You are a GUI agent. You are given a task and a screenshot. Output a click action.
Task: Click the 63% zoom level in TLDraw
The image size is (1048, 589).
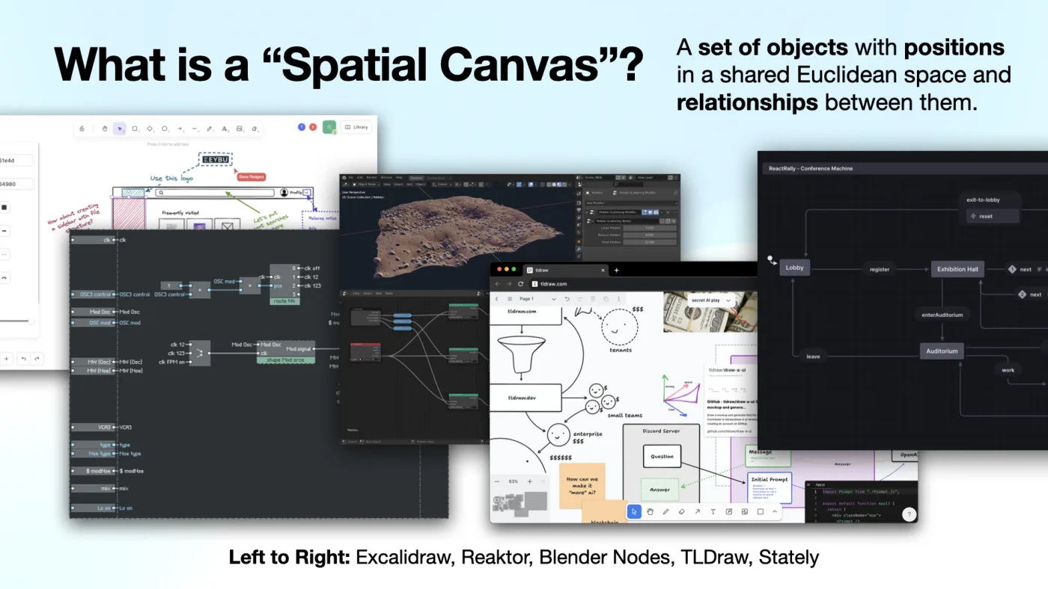514,481
